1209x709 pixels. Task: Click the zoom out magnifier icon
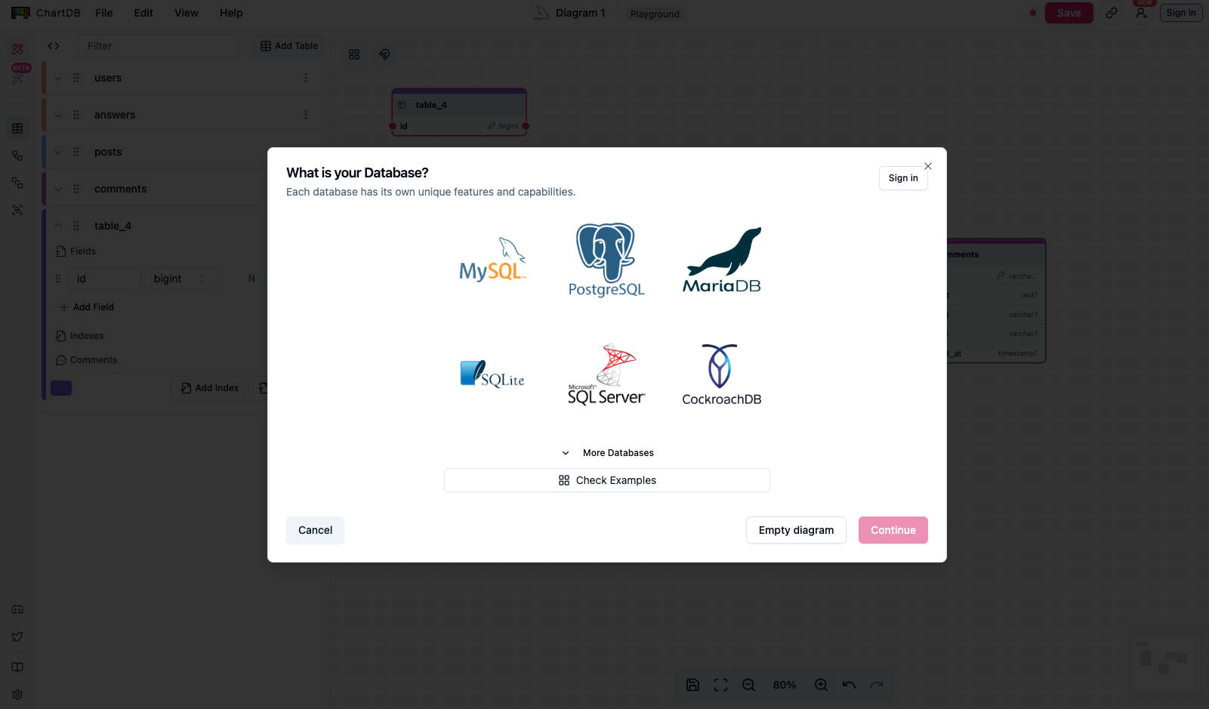pos(748,685)
